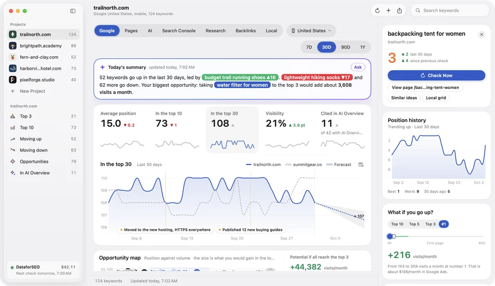Click the pixelforge.studio project icon
Viewport: 495px width, 286px height.
[12, 80]
